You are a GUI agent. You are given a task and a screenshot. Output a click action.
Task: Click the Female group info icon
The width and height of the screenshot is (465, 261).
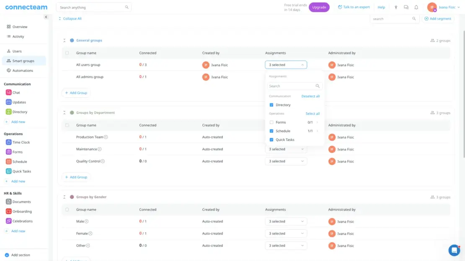90,233
